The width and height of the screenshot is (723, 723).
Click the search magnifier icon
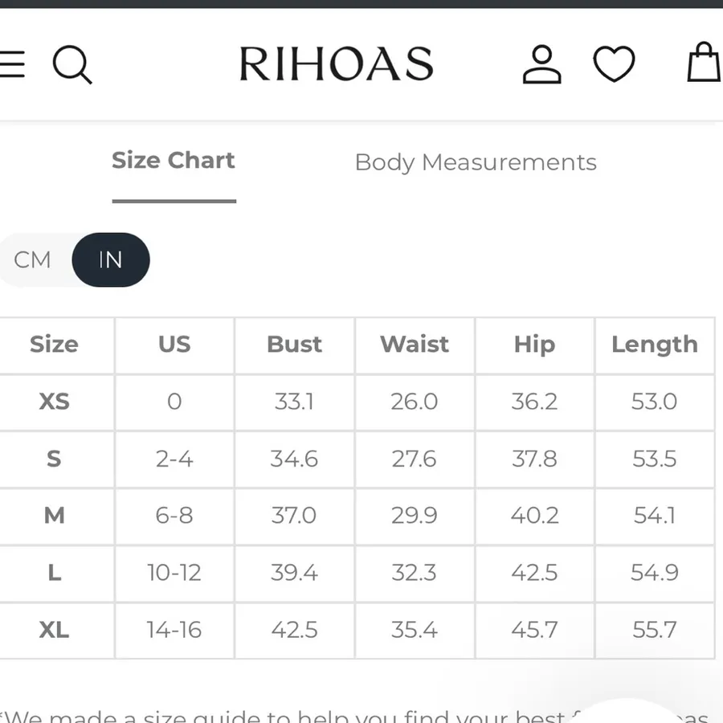point(72,64)
